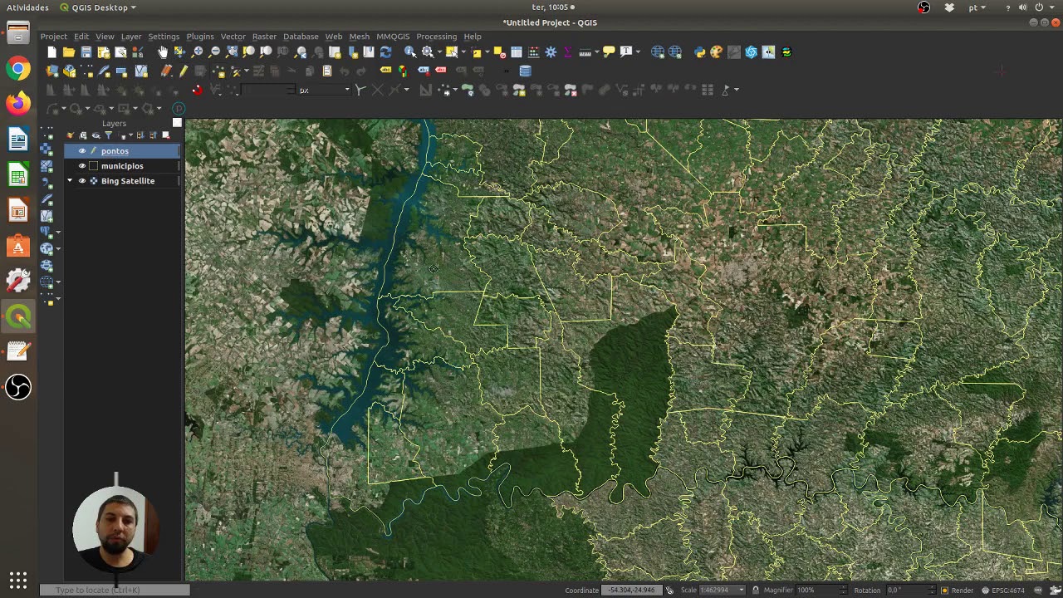Select the Pan Map hand tool
The image size is (1063, 598).
[x=162, y=51]
